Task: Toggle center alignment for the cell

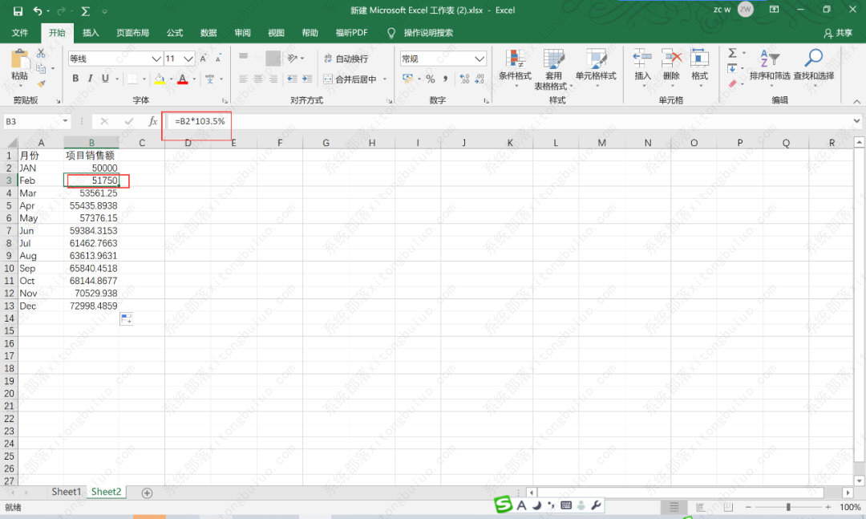Action: (257, 78)
